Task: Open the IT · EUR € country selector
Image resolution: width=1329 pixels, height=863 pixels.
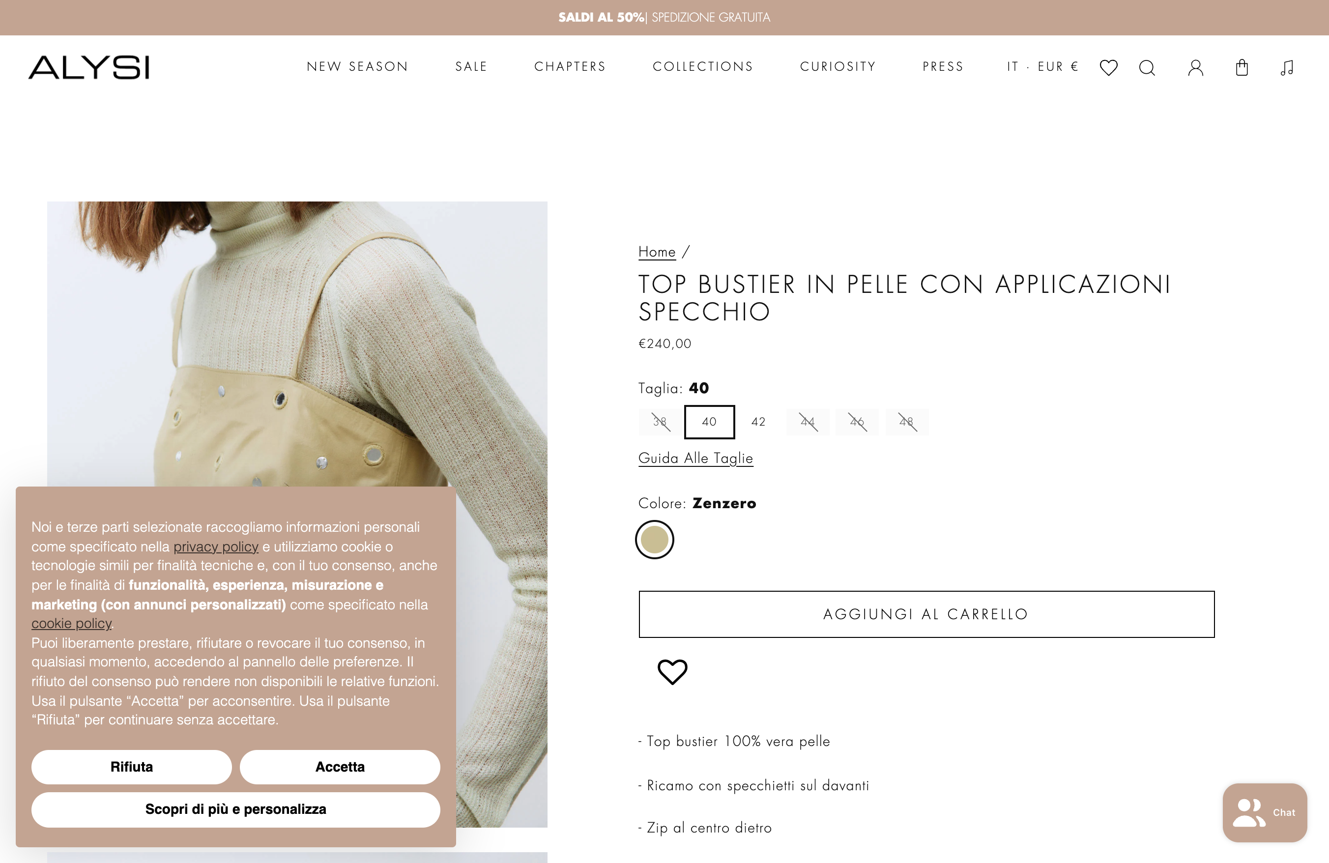Action: click(1042, 66)
